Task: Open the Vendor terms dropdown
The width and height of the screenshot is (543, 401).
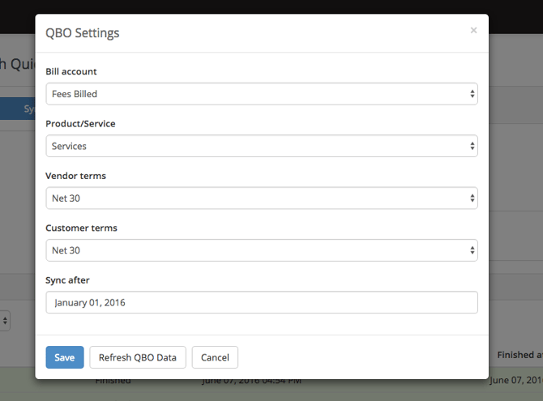Action: [x=262, y=198]
